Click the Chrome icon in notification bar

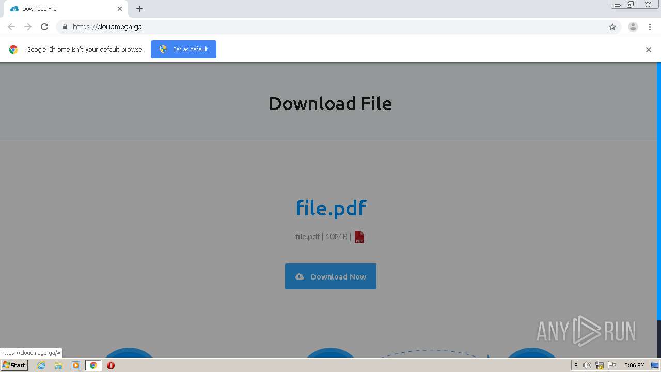click(13, 50)
